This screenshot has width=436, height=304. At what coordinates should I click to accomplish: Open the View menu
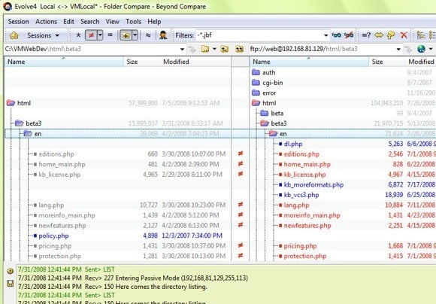click(112, 21)
